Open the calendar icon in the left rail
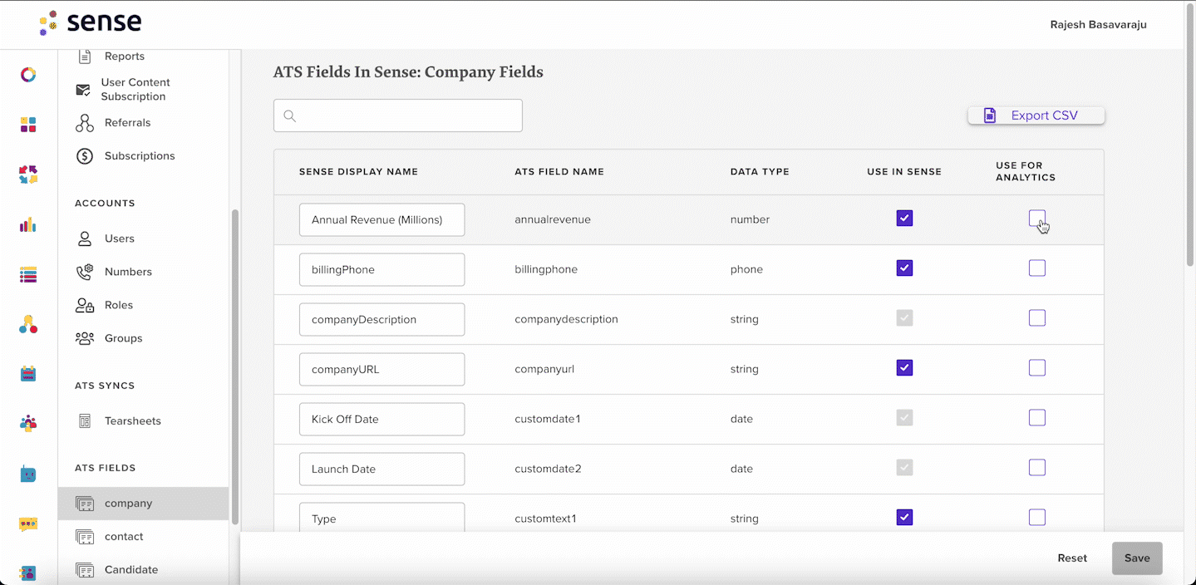This screenshot has height=585, width=1196. [x=28, y=374]
